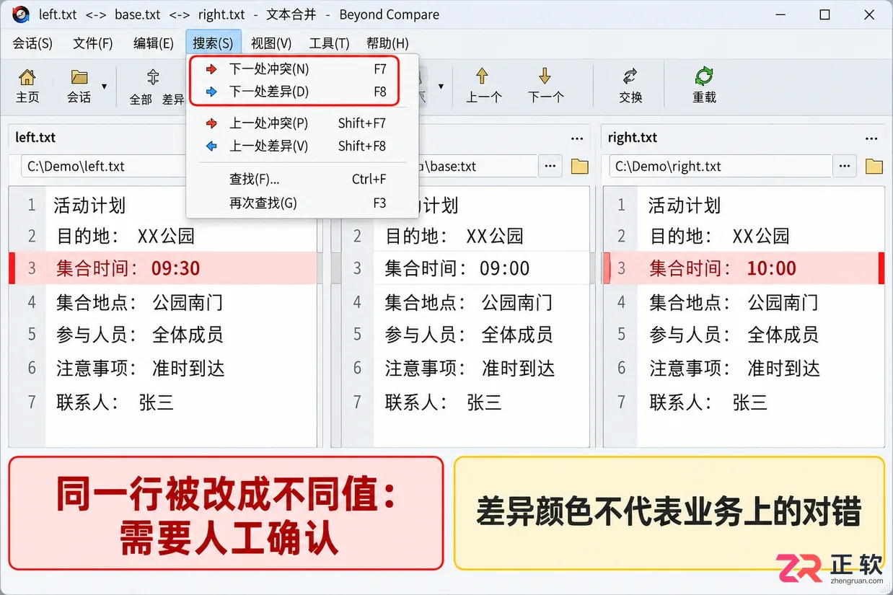Click the left.txt pane title
This screenshot has height=595, width=893.
[x=35, y=137]
